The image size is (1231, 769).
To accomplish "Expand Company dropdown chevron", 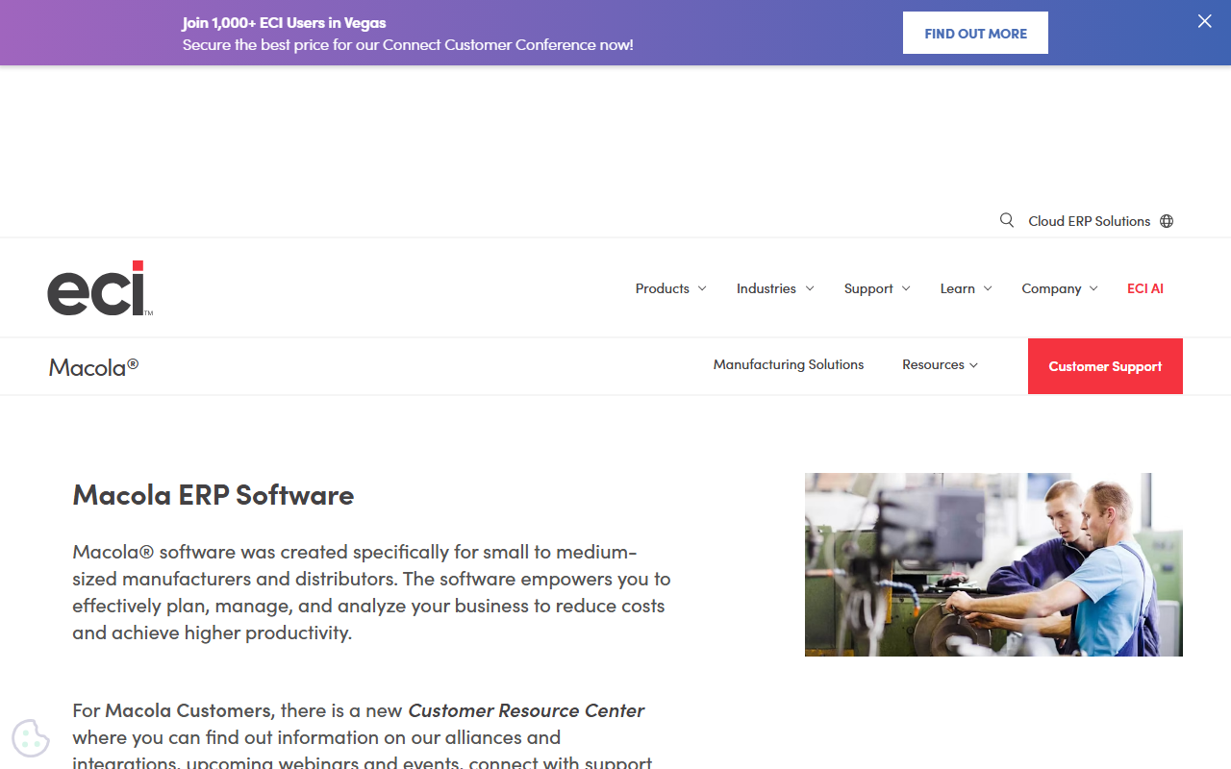I will point(1093,288).
